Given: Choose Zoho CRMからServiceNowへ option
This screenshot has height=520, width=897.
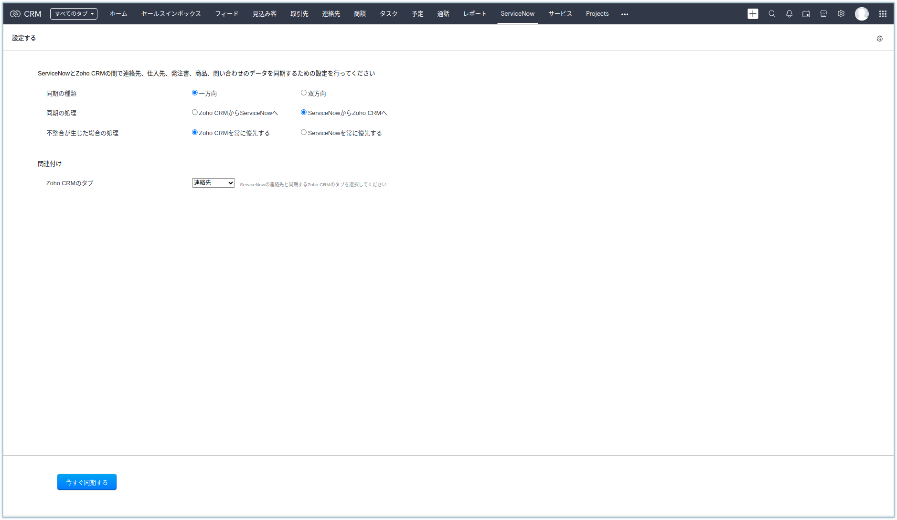Looking at the screenshot, I should click(195, 112).
